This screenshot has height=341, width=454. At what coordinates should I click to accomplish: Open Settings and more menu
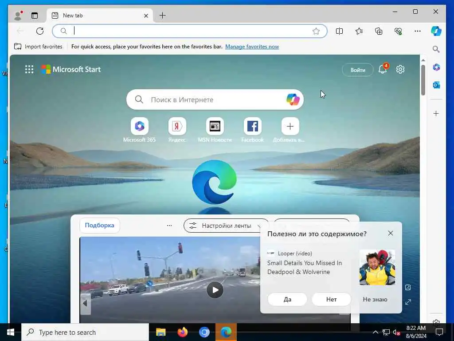click(x=418, y=31)
